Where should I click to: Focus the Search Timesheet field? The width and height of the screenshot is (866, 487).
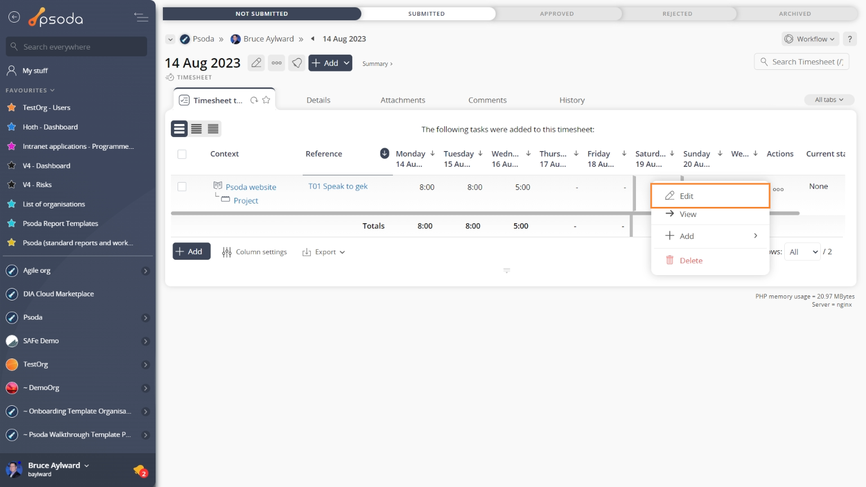point(801,62)
